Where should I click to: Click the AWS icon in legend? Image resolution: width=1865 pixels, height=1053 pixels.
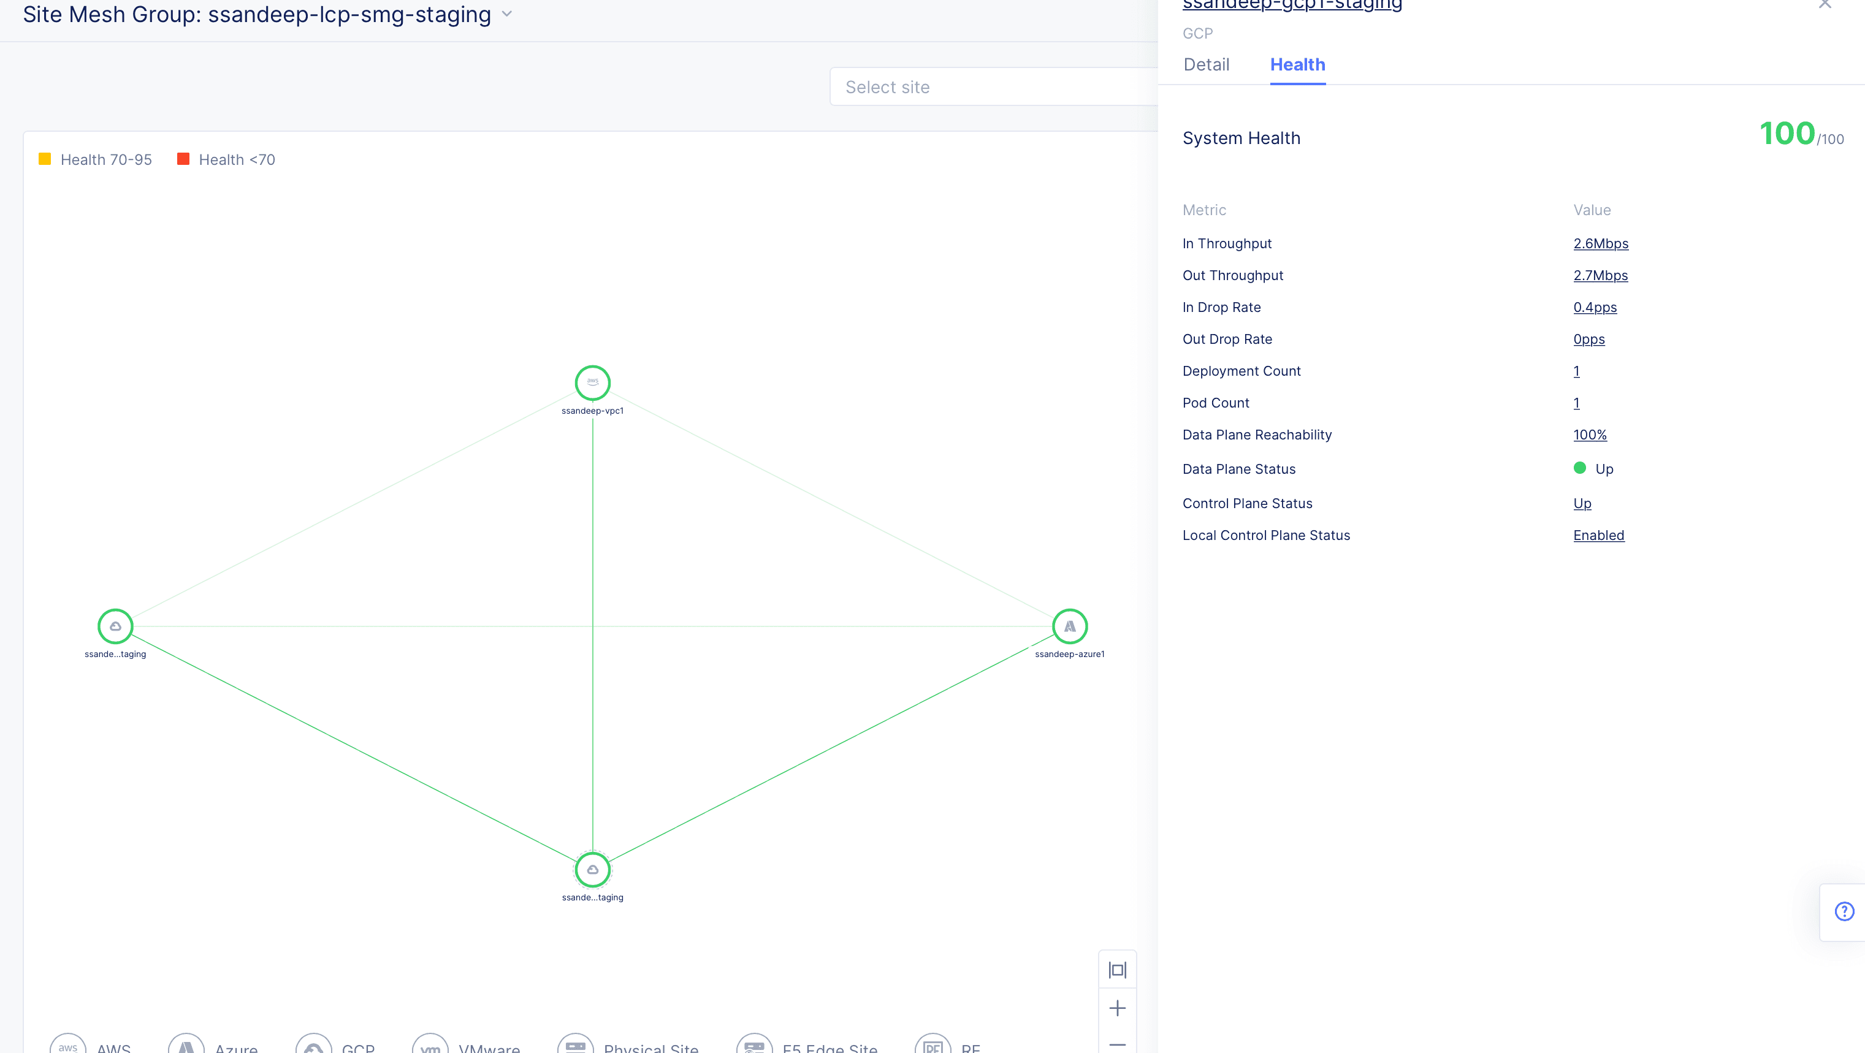(x=67, y=1048)
